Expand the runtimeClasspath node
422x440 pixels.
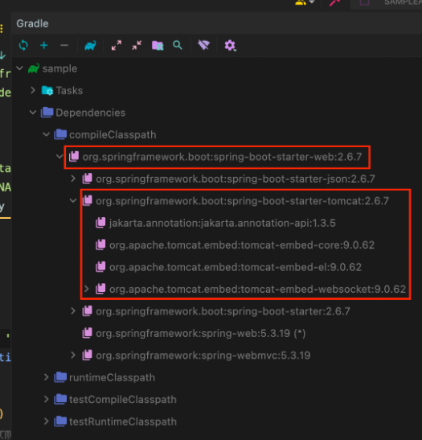(x=47, y=377)
